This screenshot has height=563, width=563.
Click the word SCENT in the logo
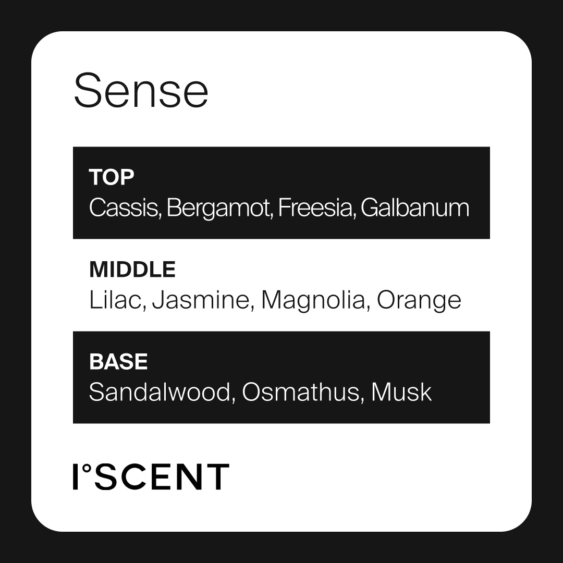(x=162, y=476)
